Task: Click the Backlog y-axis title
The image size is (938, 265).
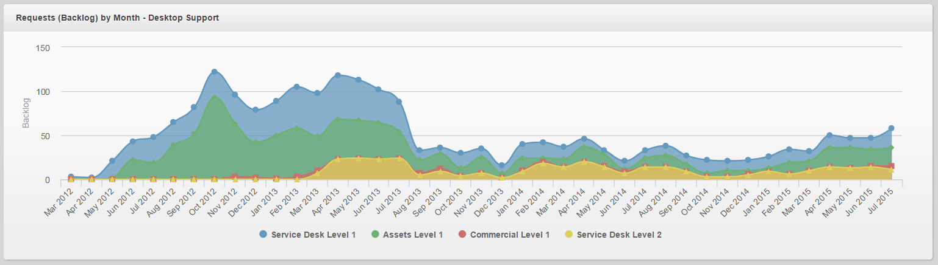Action: pos(26,114)
